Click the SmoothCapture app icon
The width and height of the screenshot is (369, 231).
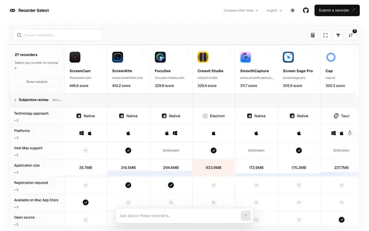click(246, 57)
